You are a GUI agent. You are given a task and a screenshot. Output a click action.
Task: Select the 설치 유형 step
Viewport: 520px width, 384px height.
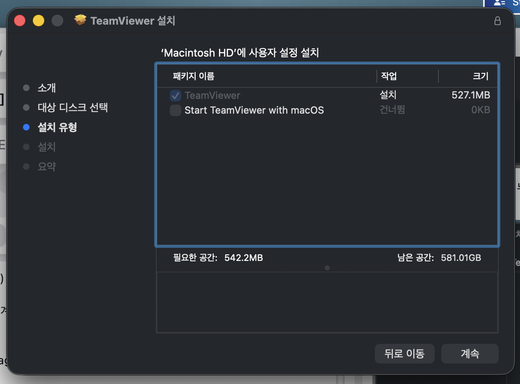point(57,127)
